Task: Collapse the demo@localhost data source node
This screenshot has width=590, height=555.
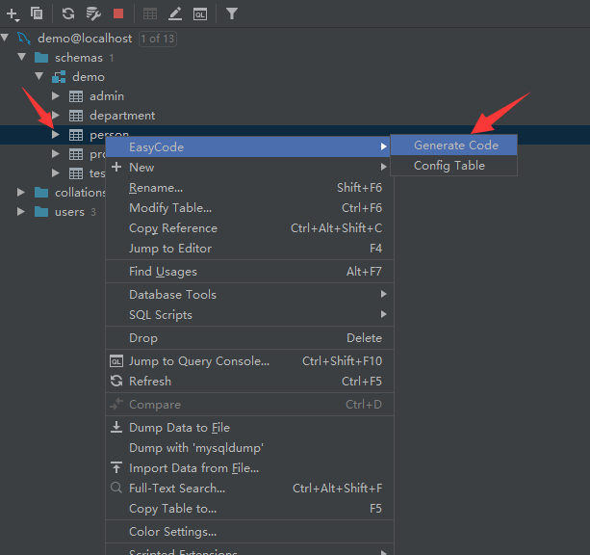Action: [x=5, y=38]
